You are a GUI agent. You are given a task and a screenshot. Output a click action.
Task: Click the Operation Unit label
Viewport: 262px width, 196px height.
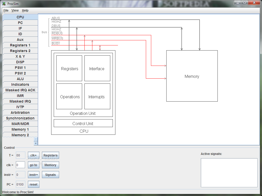coord(83,113)
